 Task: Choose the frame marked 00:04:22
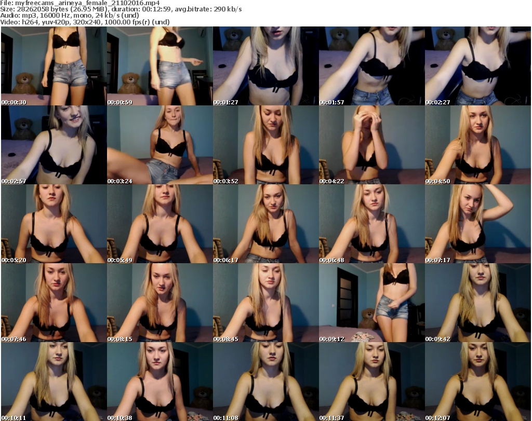(x=371, y=145)
